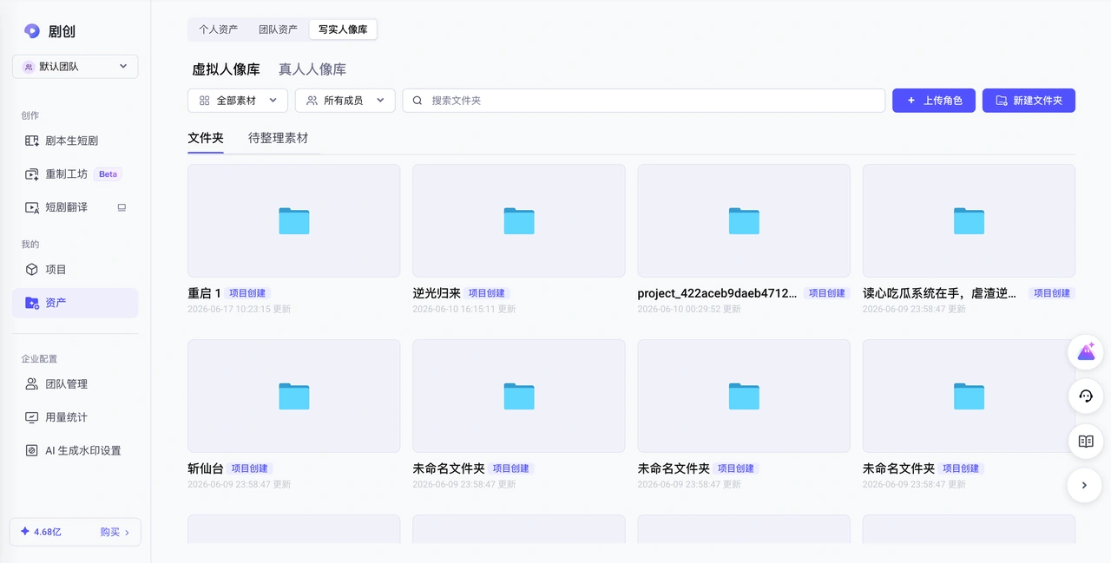The height and width of the screenshot is (563, 1111).
Task: Click the 逆光归来 folder name
Action: [x=437, y=293]
